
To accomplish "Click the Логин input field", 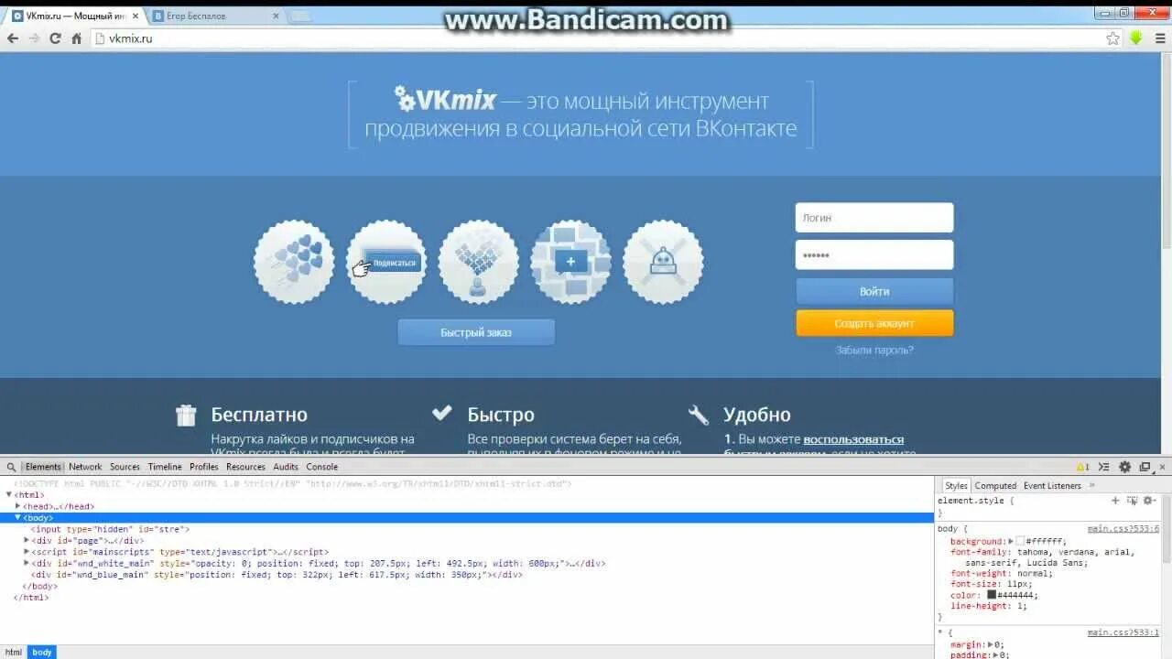I will pyautogui.click(x=874, y=218).
